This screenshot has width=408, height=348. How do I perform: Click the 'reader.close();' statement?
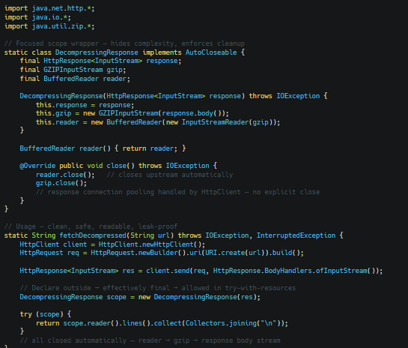click(65, 175)
